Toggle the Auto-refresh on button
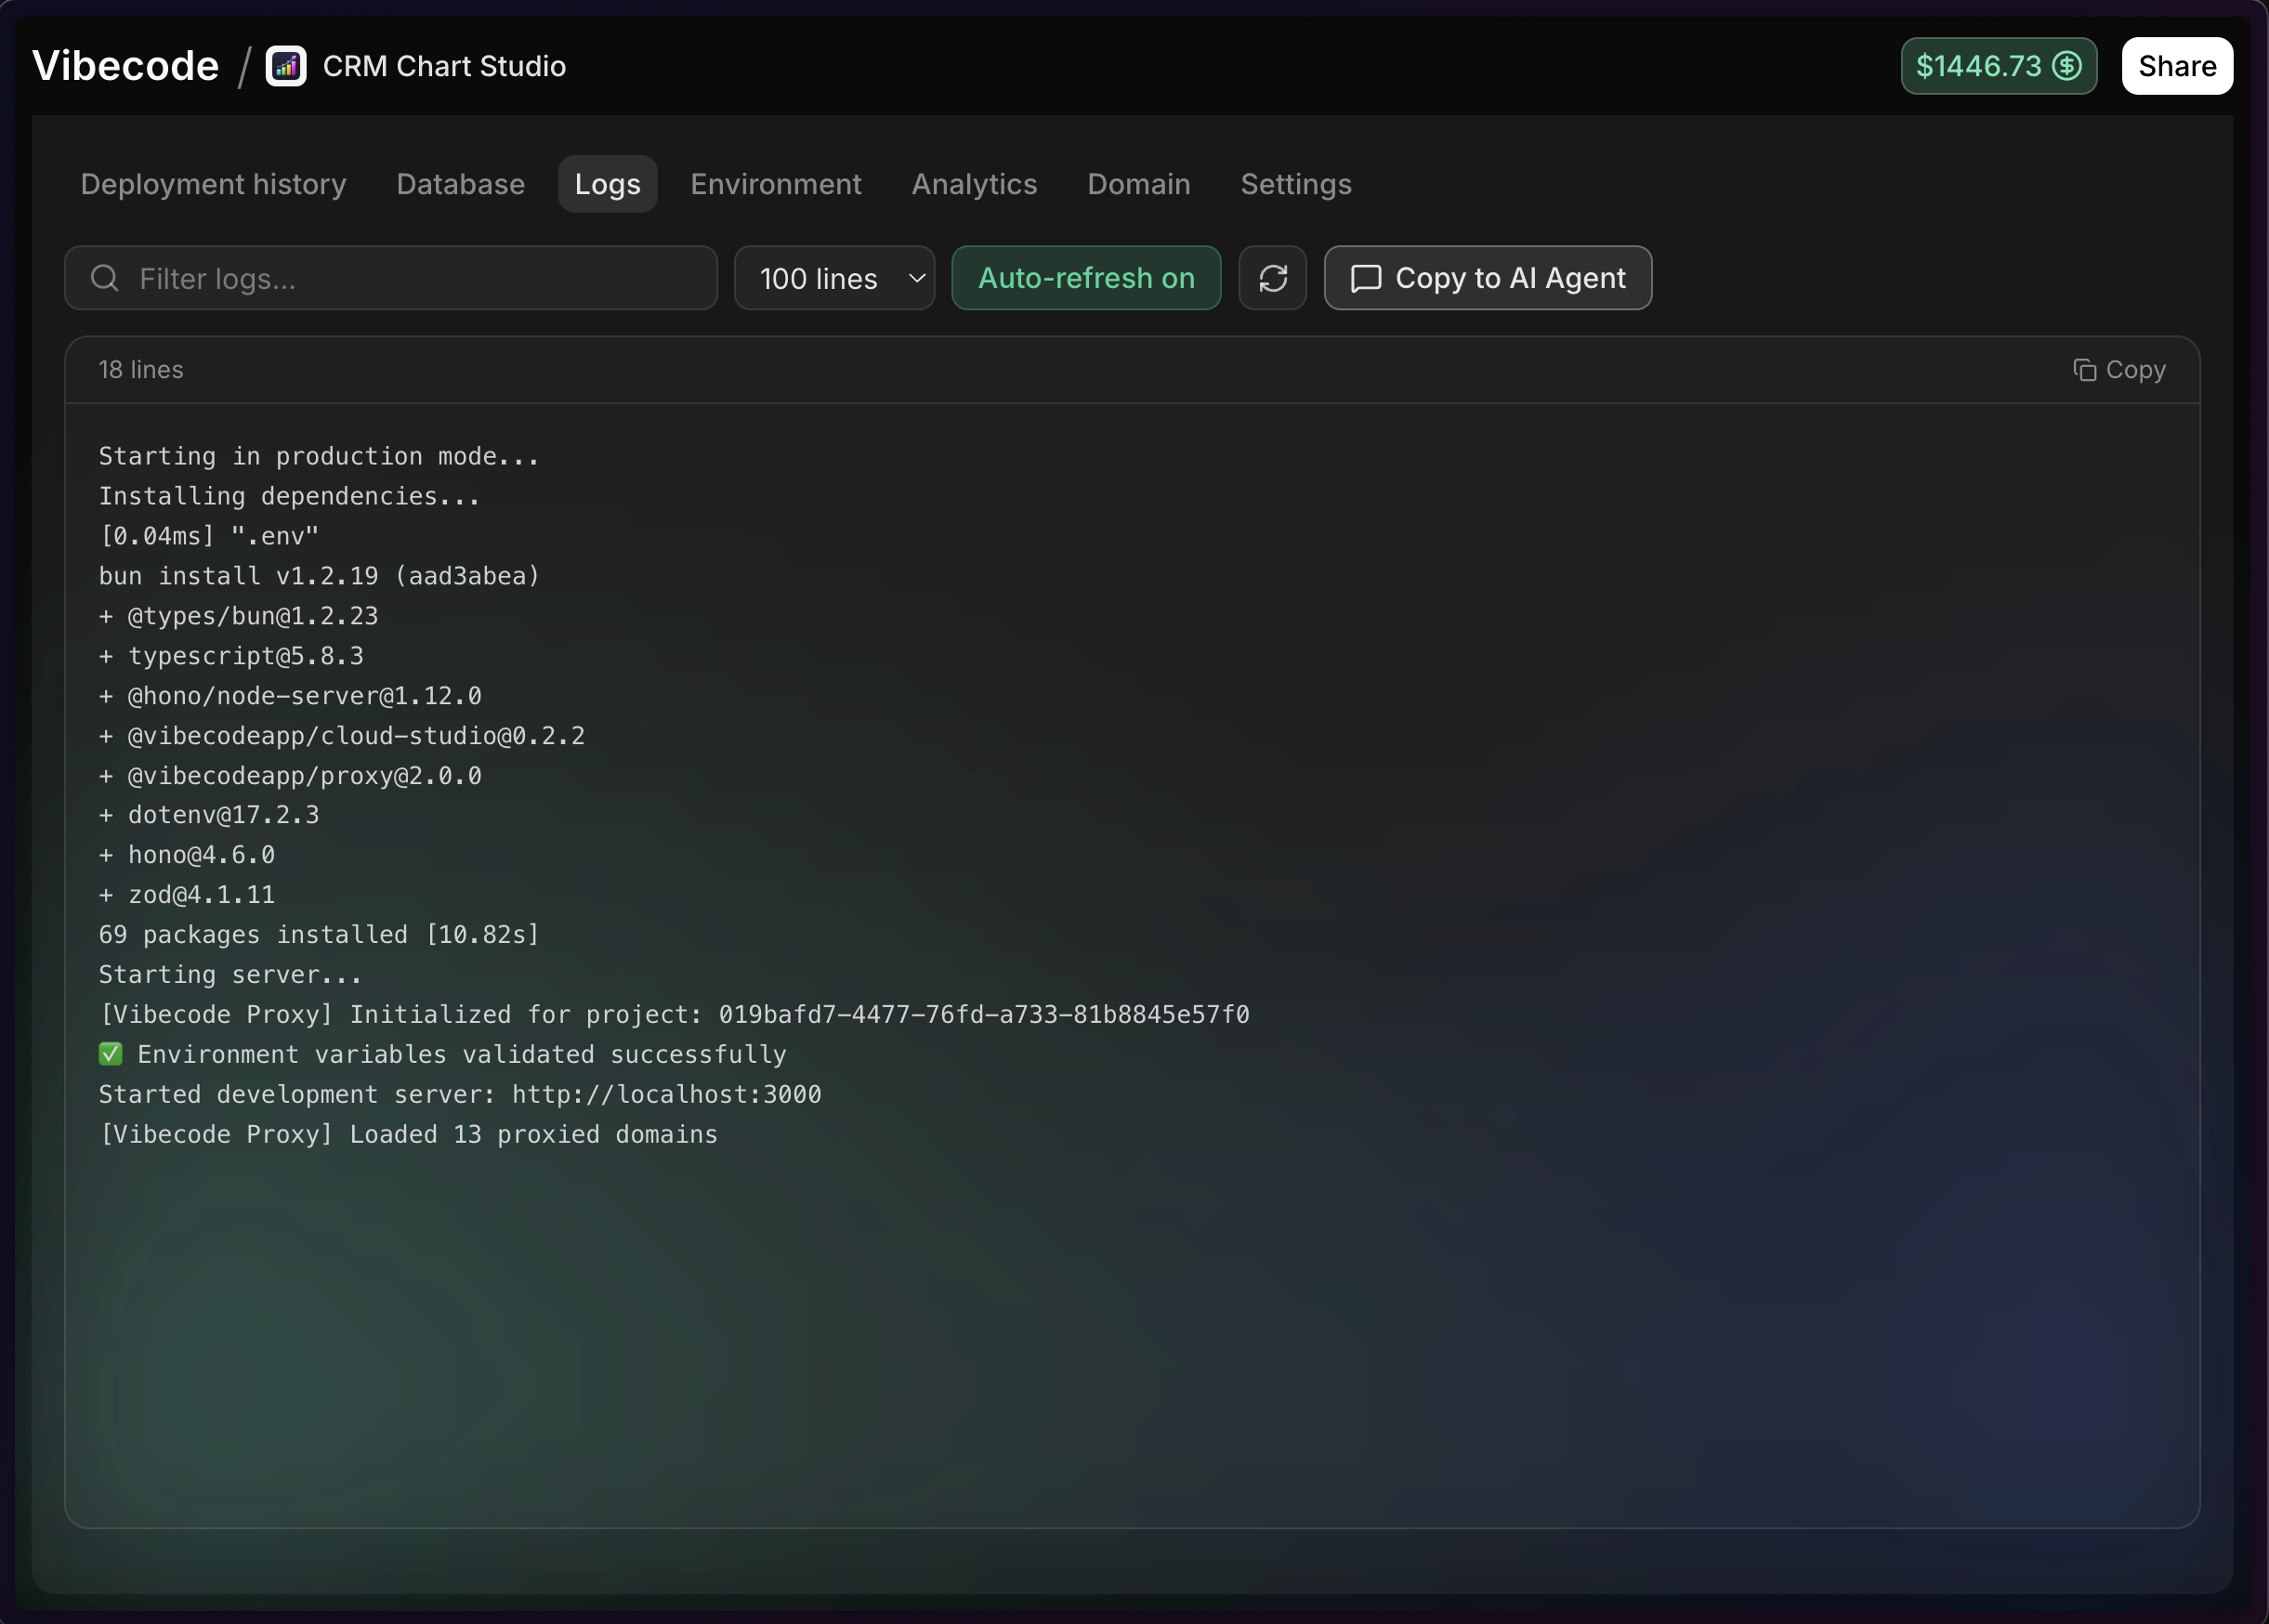 pyautogui.click(x=1085, y=278)
